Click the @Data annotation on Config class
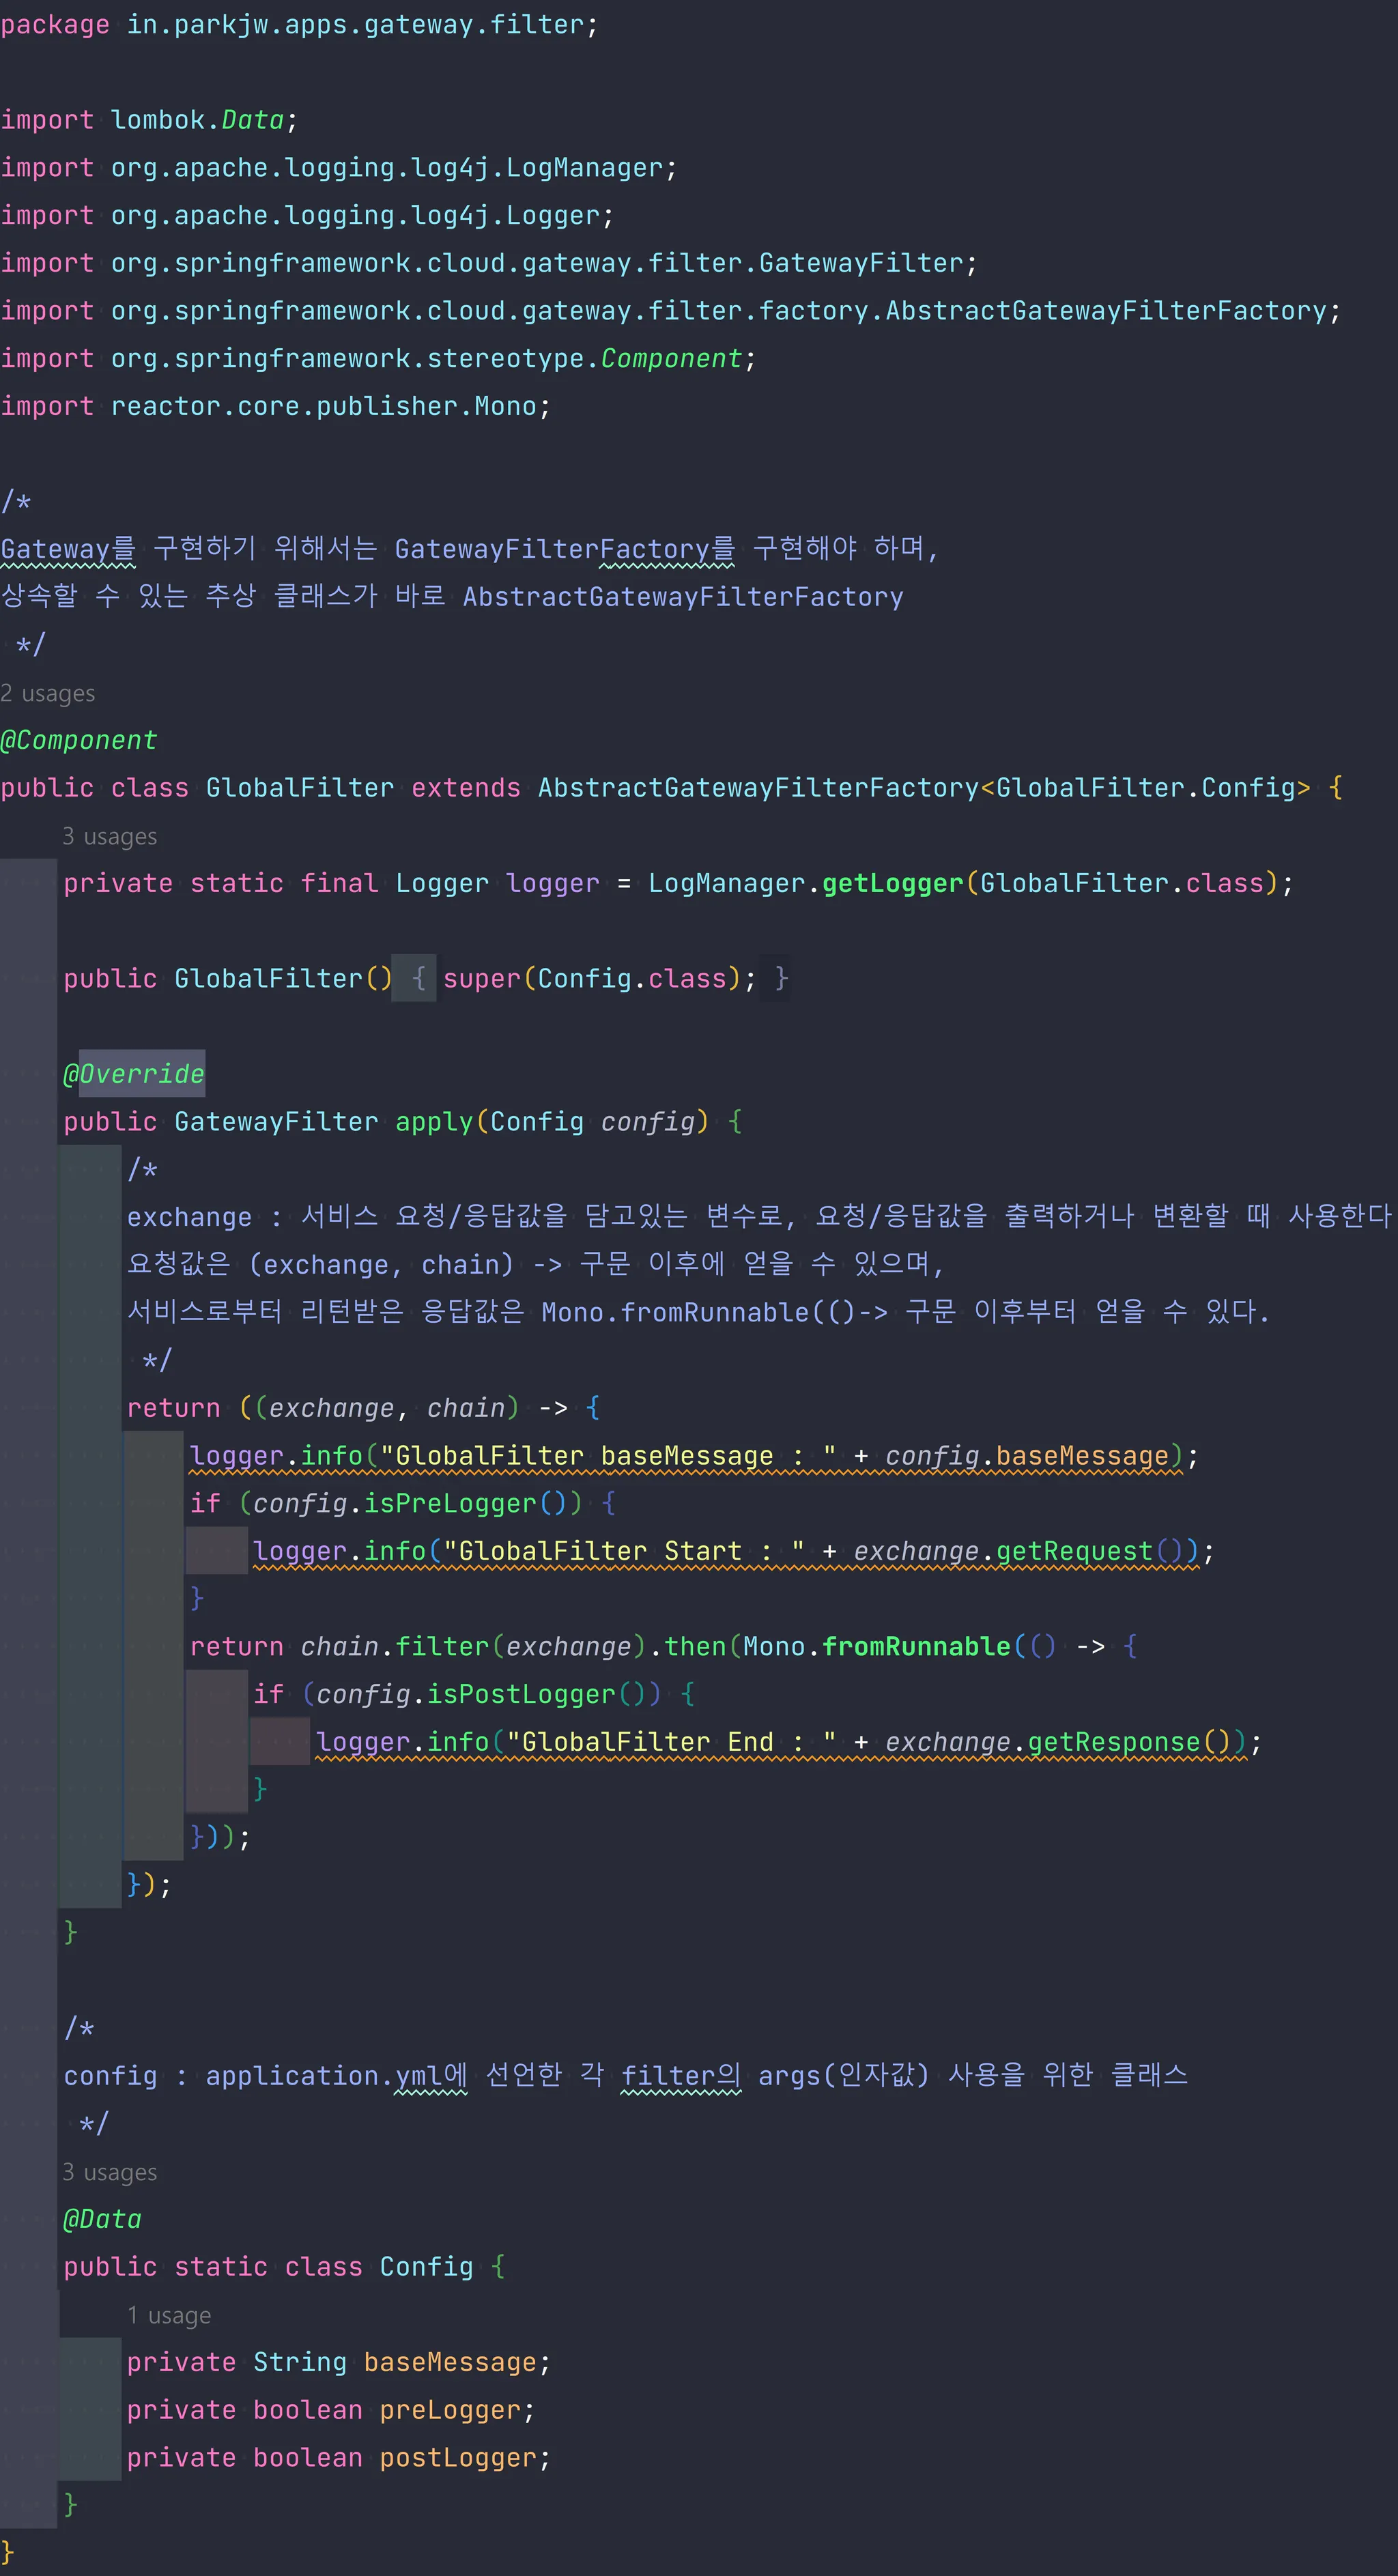Screen dimensions: 1398x2576 click(x=102, y=2219)
